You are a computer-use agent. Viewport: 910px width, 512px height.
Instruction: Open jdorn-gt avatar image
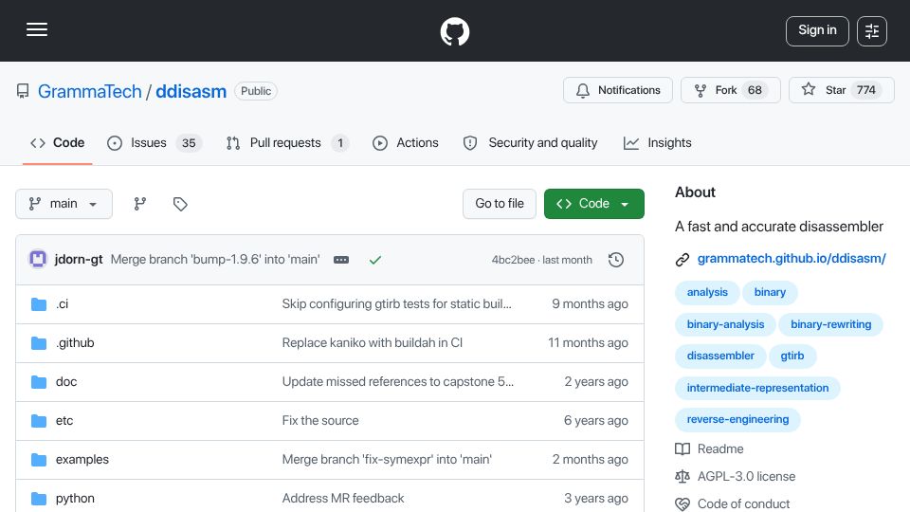click(38, 259)
